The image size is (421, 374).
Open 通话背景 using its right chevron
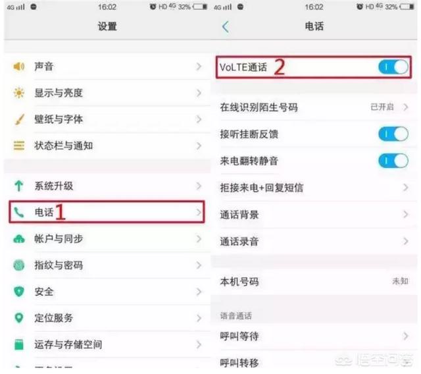coord(406,214)
